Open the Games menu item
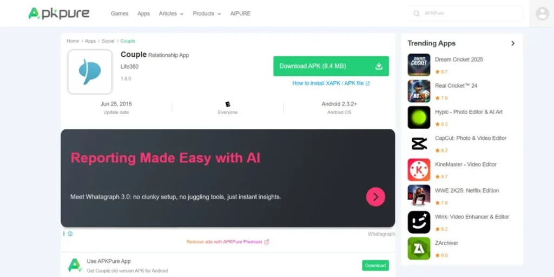The width and height of the screenshot is (554, 277). pos(120,14)
